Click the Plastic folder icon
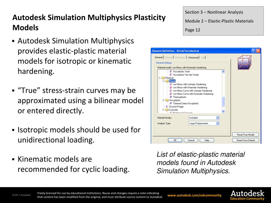The width and height of the screenshot is (271, 203). tap(167, 81)
